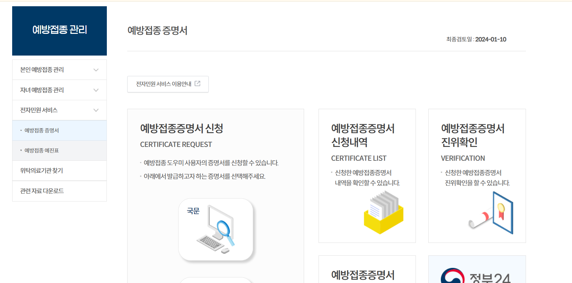Viewport: 572px width, 283px height.
Task: Select 예방접종 증명서 submenu item
Action: pyautogui.click(x=42, y=130)
